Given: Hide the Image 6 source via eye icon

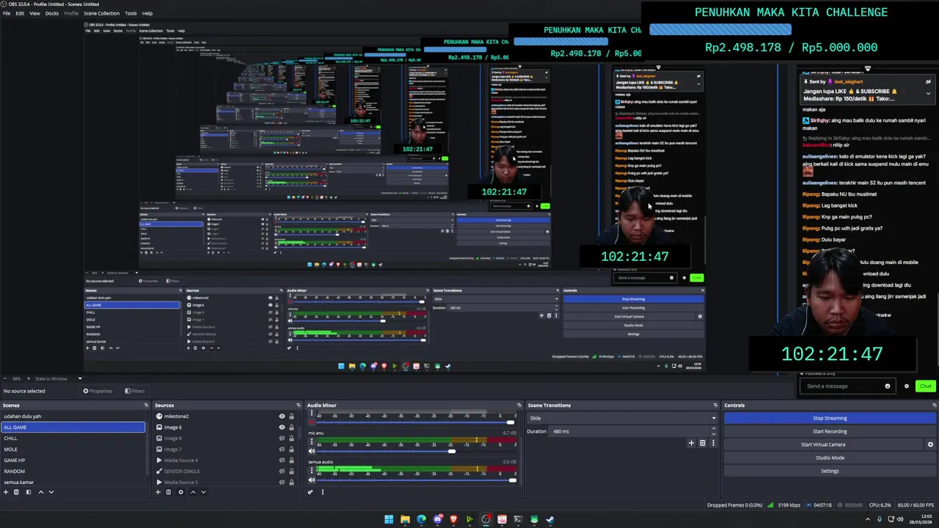Looking at the screenshot, I should pos(282,428).
